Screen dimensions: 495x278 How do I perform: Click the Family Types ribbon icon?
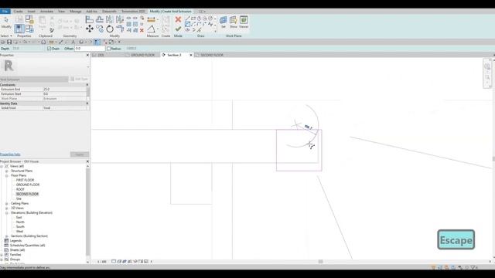pos(29,29)
